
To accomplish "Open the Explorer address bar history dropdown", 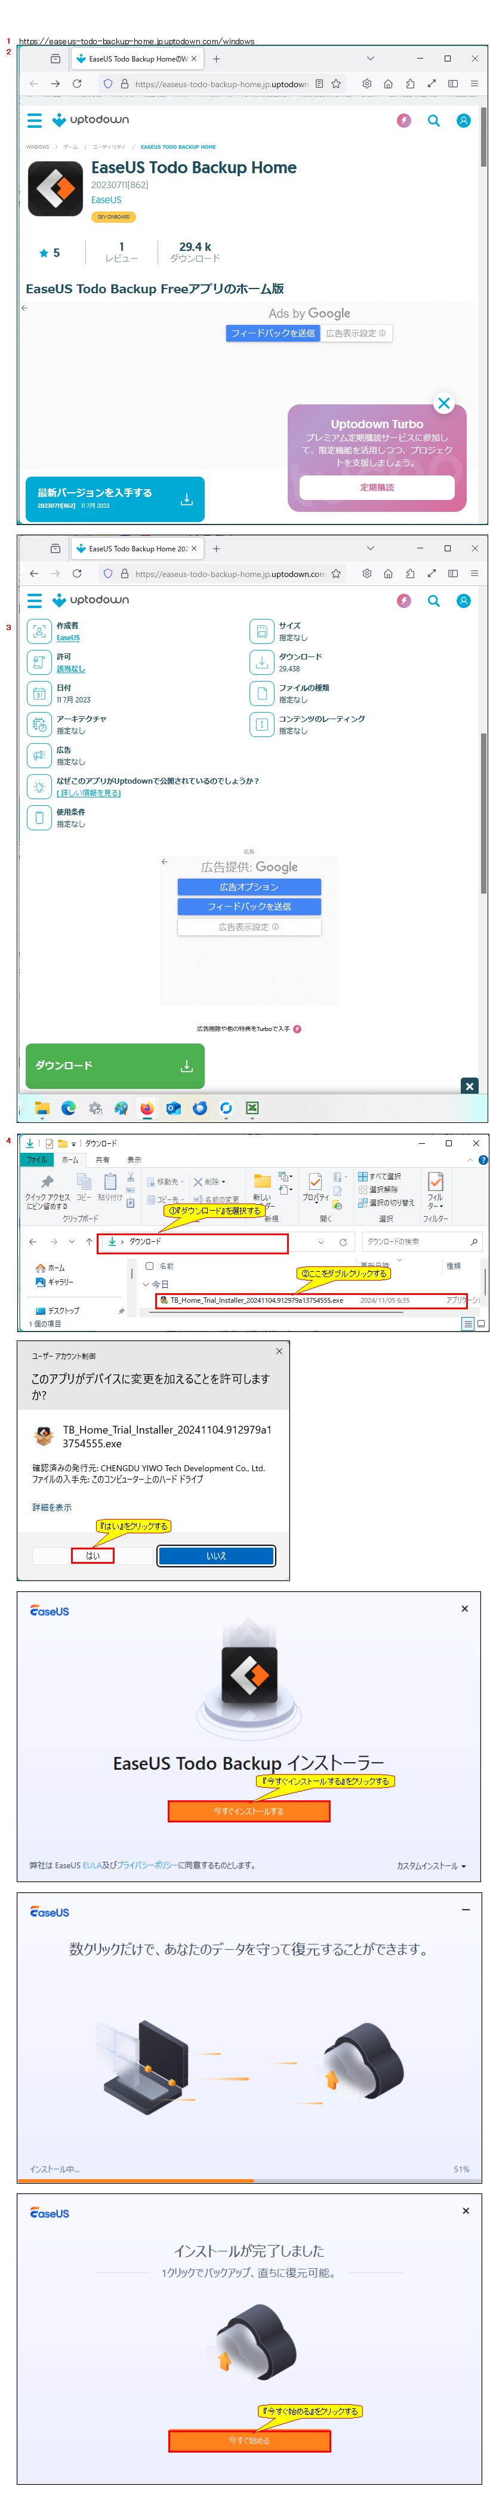I will pyautogui.click(x=320, y=1242).
